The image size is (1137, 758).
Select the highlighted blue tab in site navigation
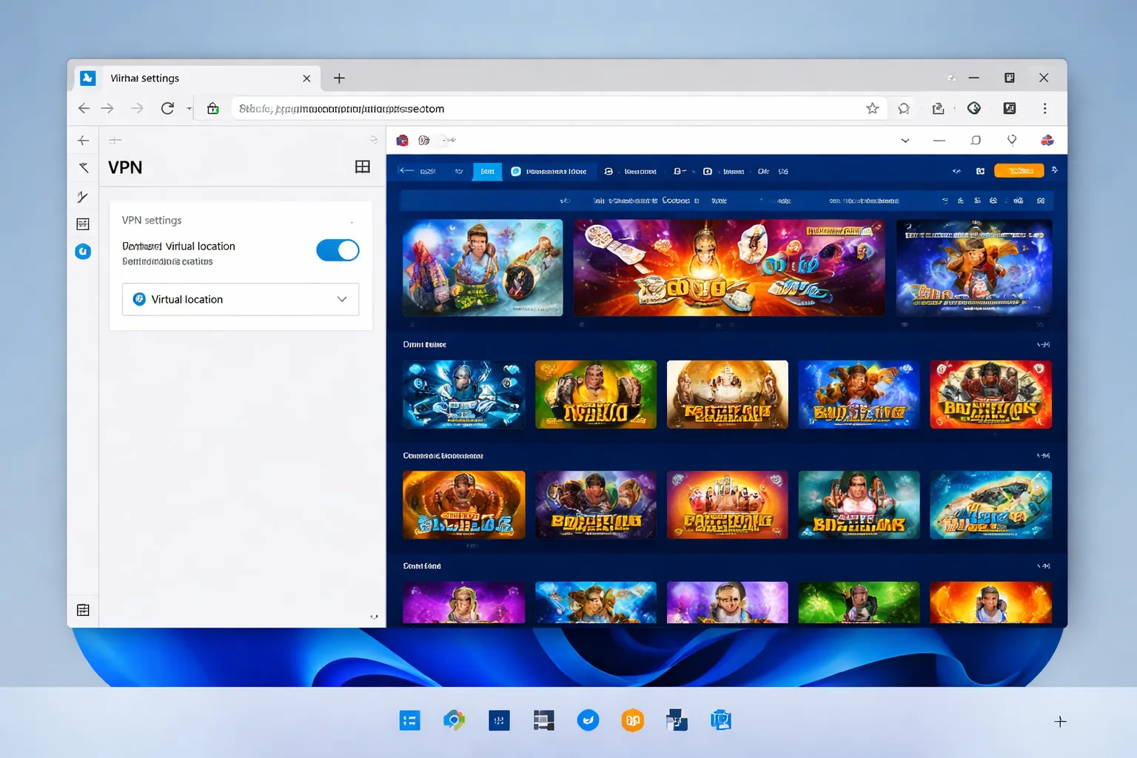487,171
